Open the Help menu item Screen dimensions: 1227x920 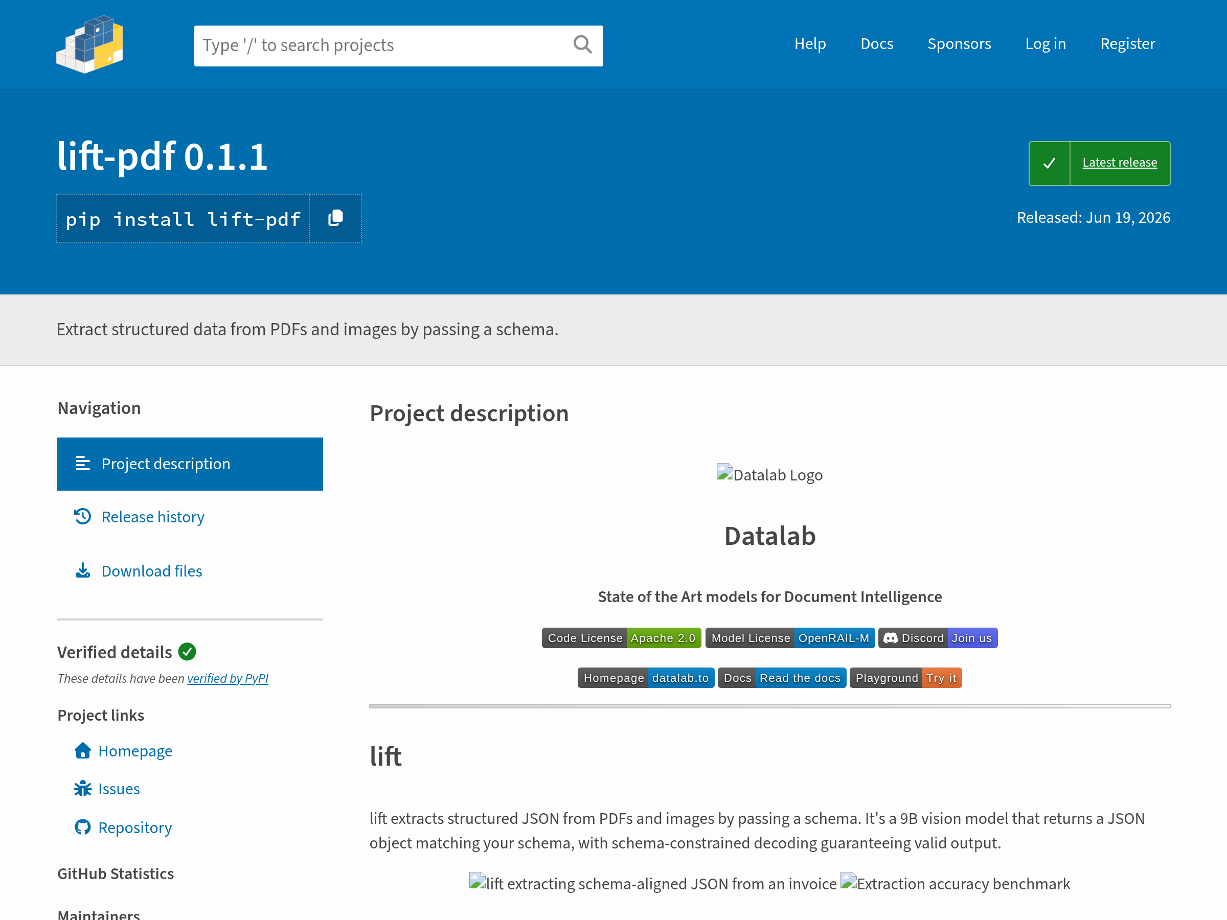click(810, 44)
